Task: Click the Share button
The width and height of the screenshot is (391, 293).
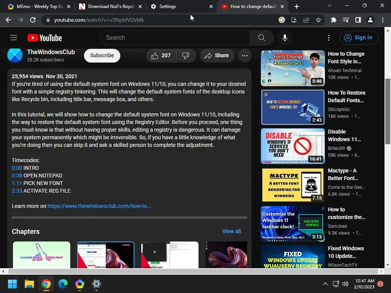Action: [x=217, y=56]
